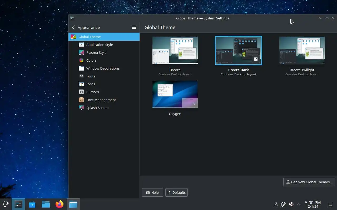The height and width of the screenshot is (210, 337).
Task: Click the Splash Screen icon
Action: (81, 108)
